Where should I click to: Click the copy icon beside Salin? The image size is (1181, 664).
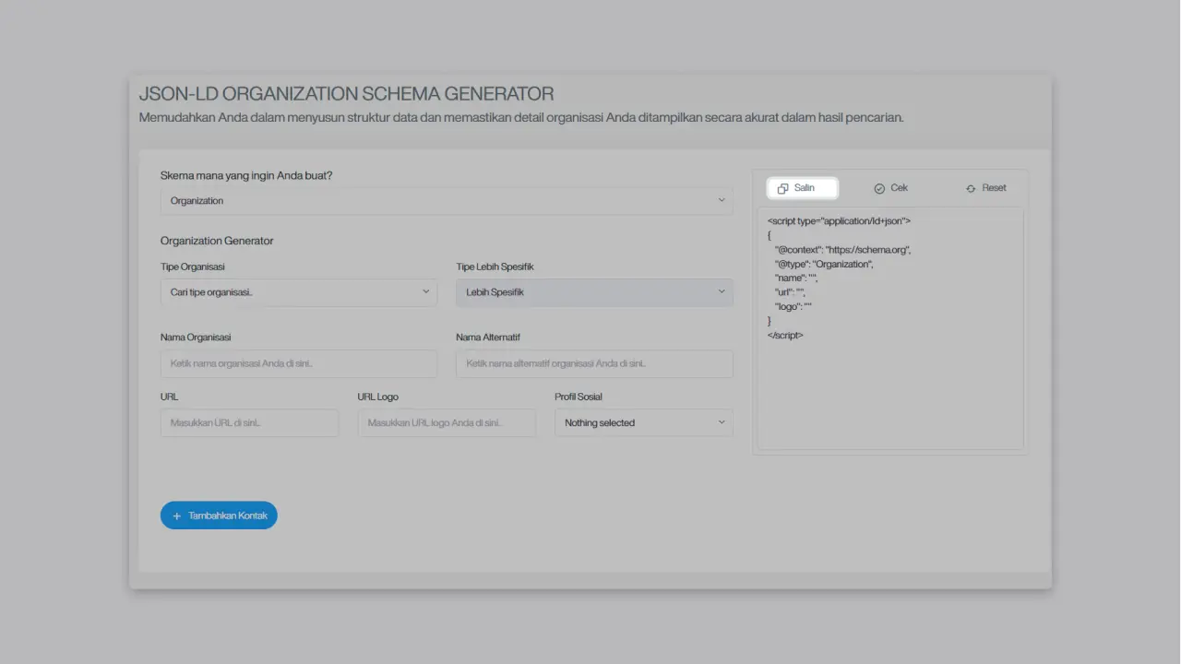pos(782,188)
